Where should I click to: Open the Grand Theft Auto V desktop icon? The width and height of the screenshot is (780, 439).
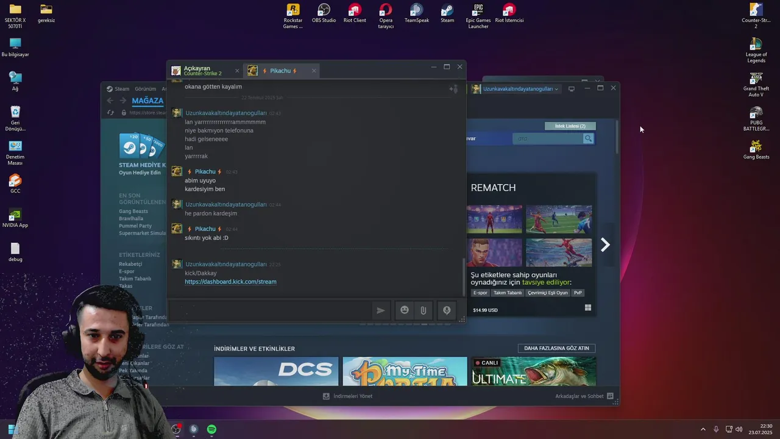tap(756, 85)
